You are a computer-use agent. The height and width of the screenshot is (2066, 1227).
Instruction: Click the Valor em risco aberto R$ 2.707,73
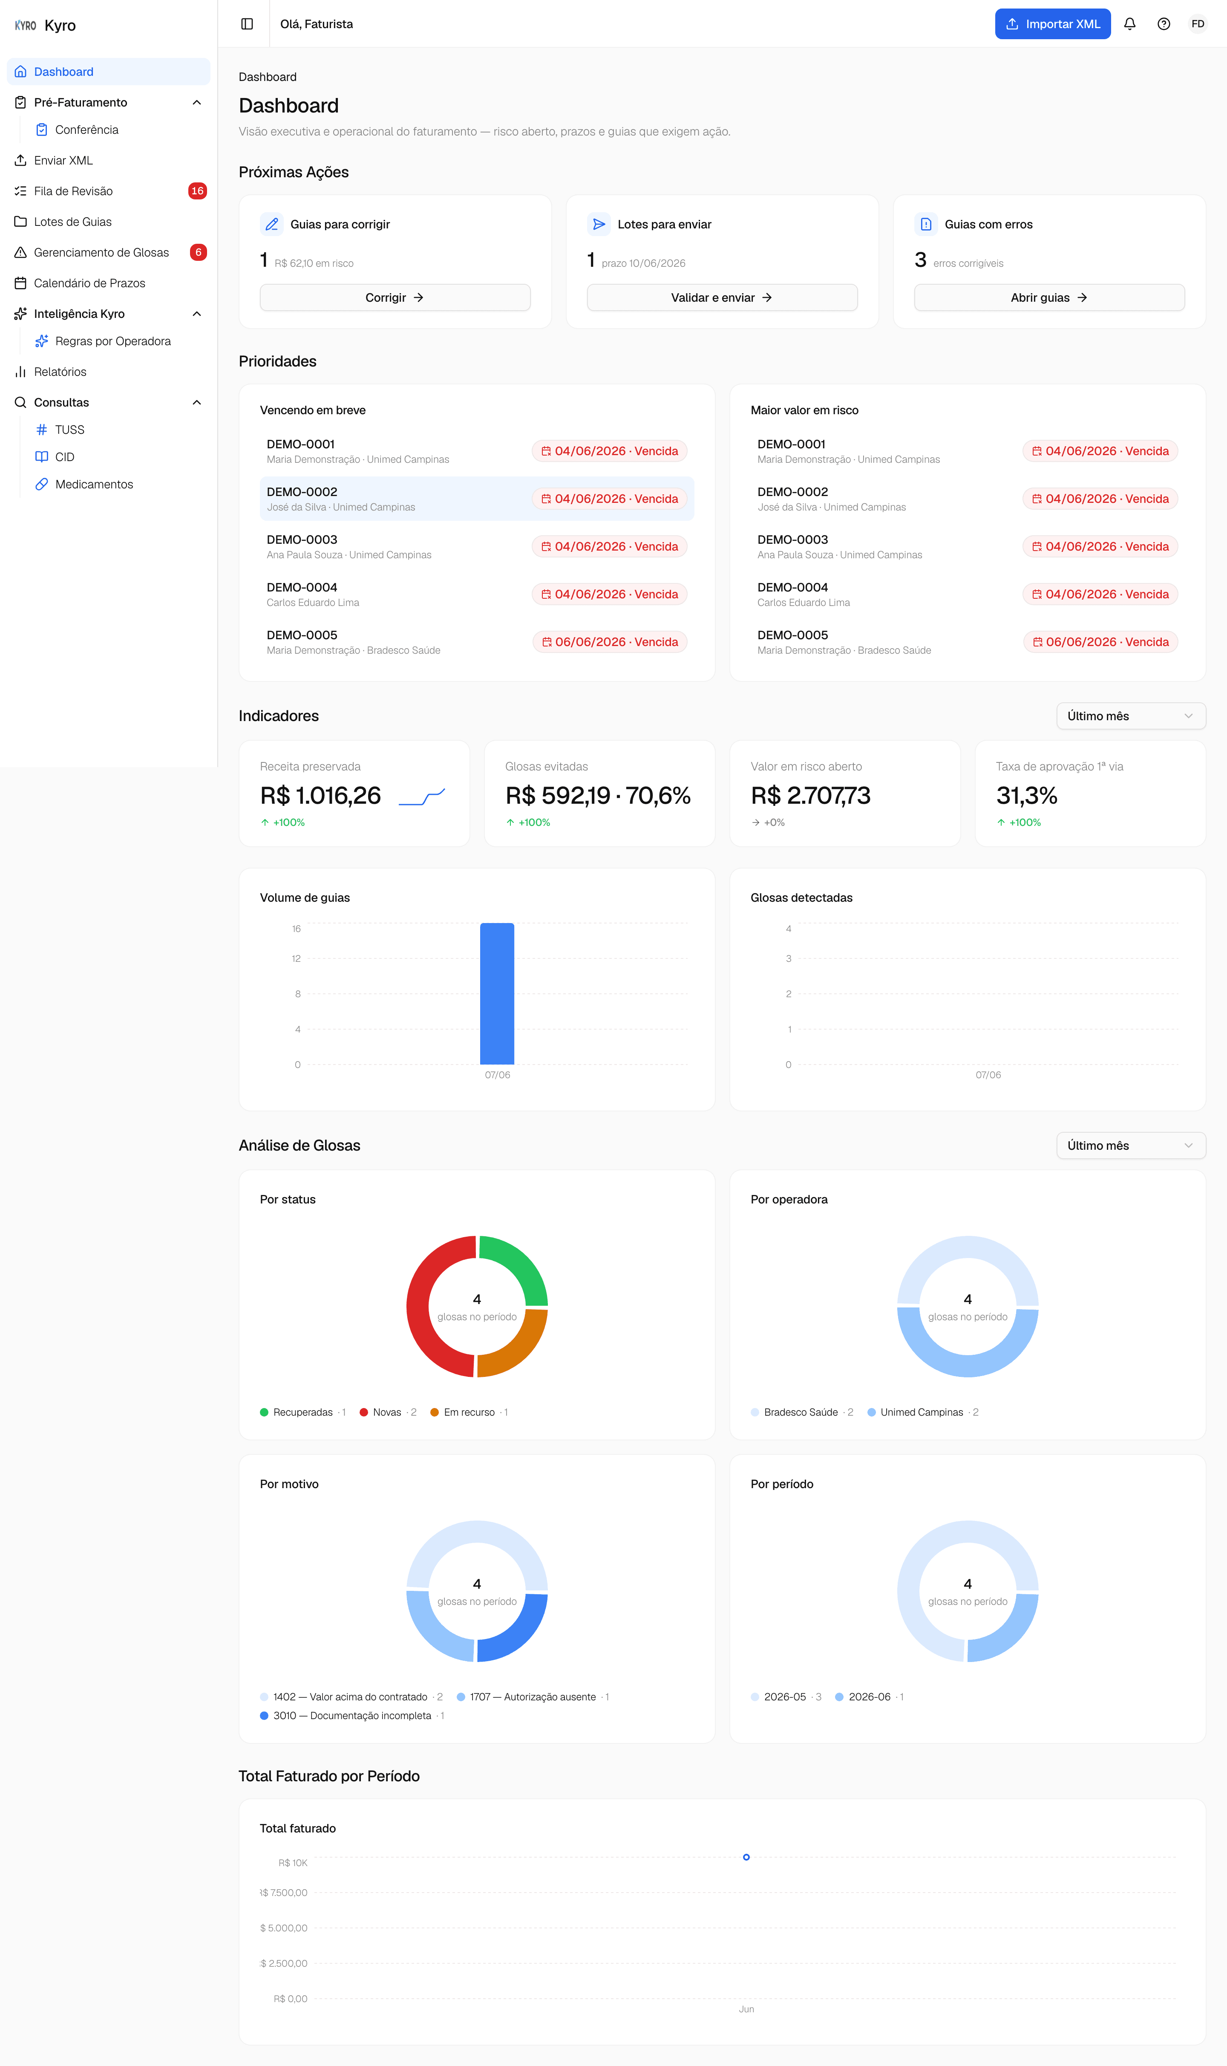click(x=810, y=796)
